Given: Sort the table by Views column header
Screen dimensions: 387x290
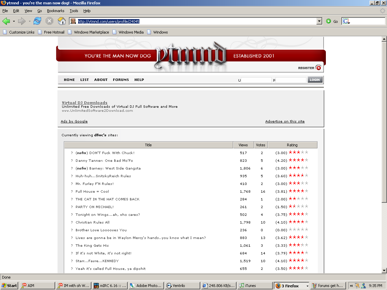Looking at the screenshot, I should 243,145.
